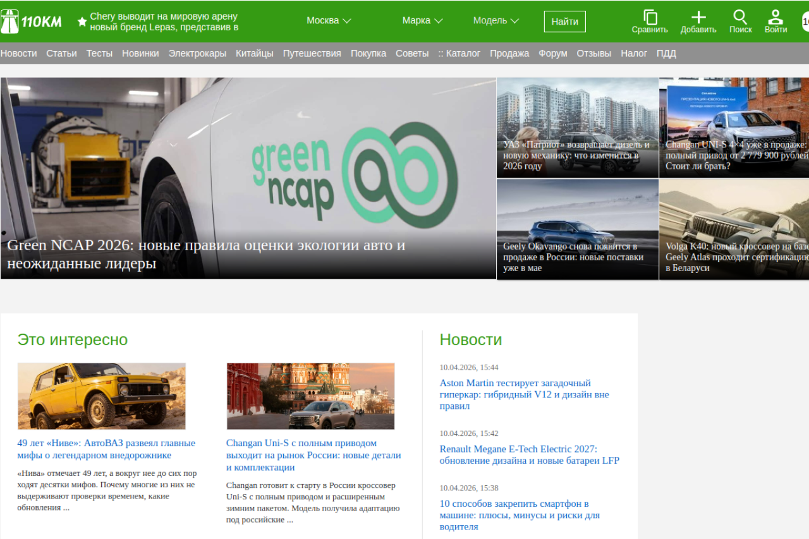This screenshot has width=809, height=539.
Task: Open the Каталог menu item
Action: [x=459, y=54]
